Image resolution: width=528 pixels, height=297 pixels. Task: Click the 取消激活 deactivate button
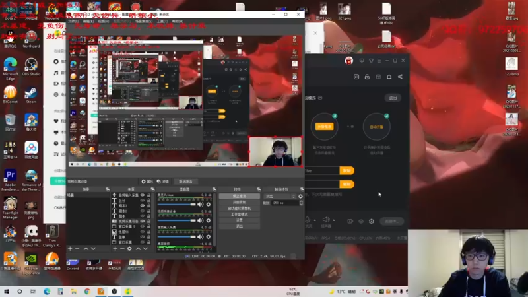(x=185, y=181)
